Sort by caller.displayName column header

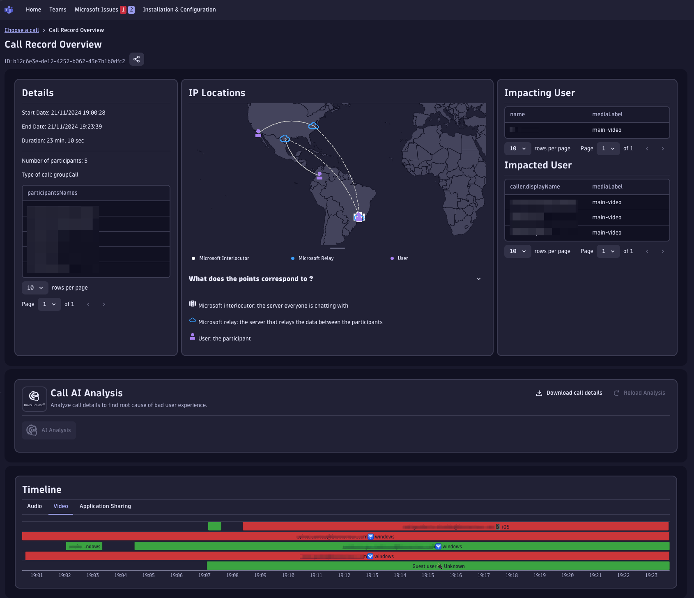(x=535, y=187)
